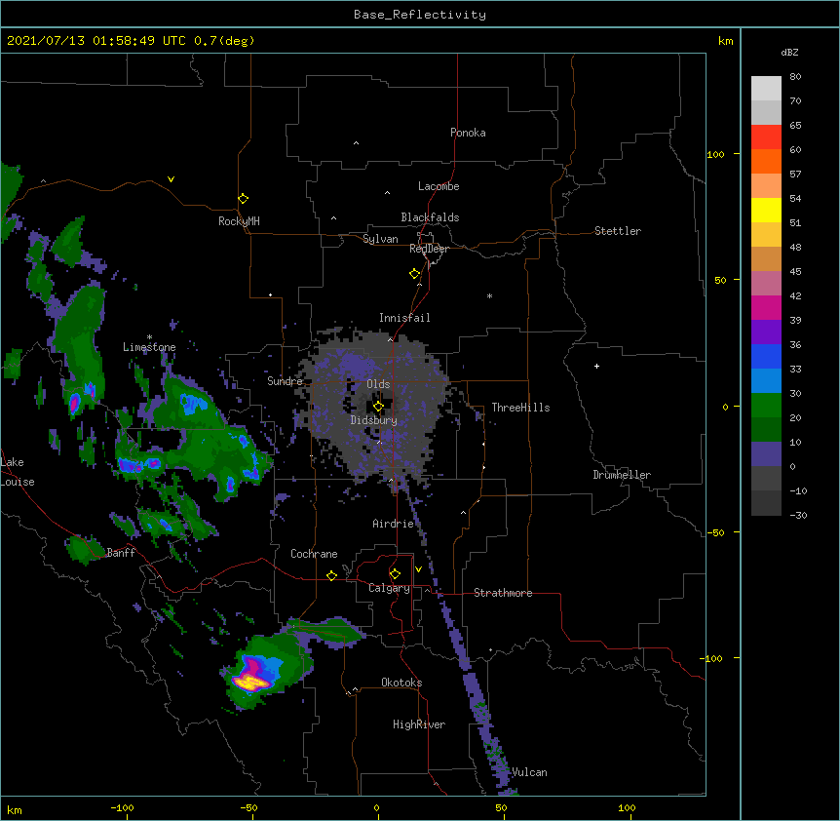Screen dimensions: 840x821
Task: Click the Strathmore town label
Action: 503,593
